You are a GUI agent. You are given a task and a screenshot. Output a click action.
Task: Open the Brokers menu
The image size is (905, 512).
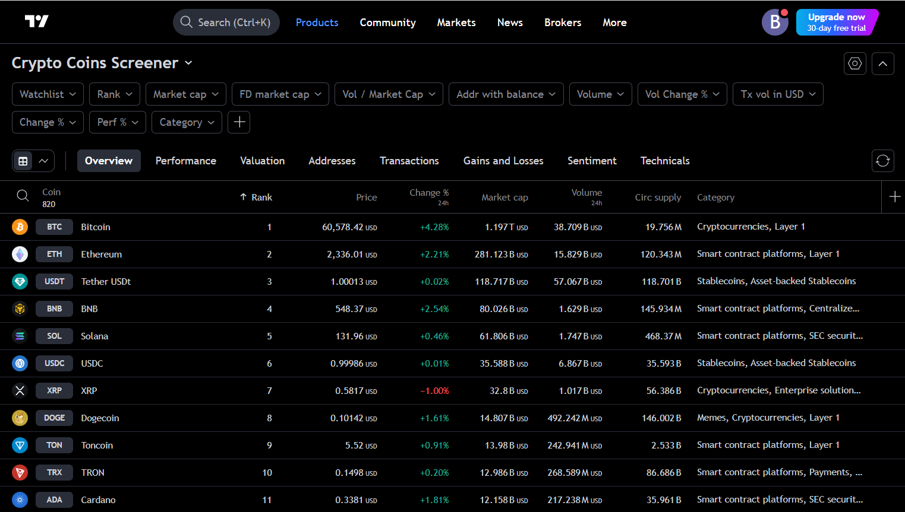(x=563, y=23)
